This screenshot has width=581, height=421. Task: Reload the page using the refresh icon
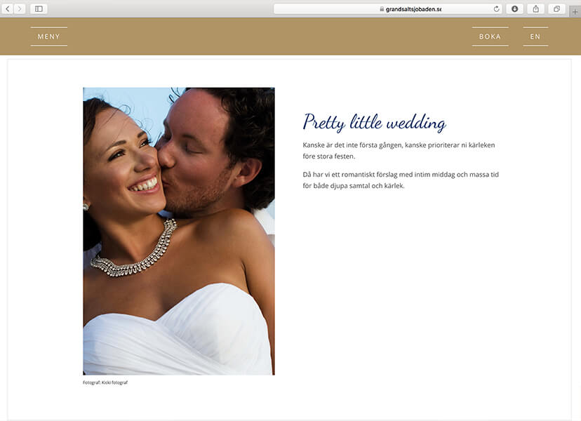pos(497,9)
